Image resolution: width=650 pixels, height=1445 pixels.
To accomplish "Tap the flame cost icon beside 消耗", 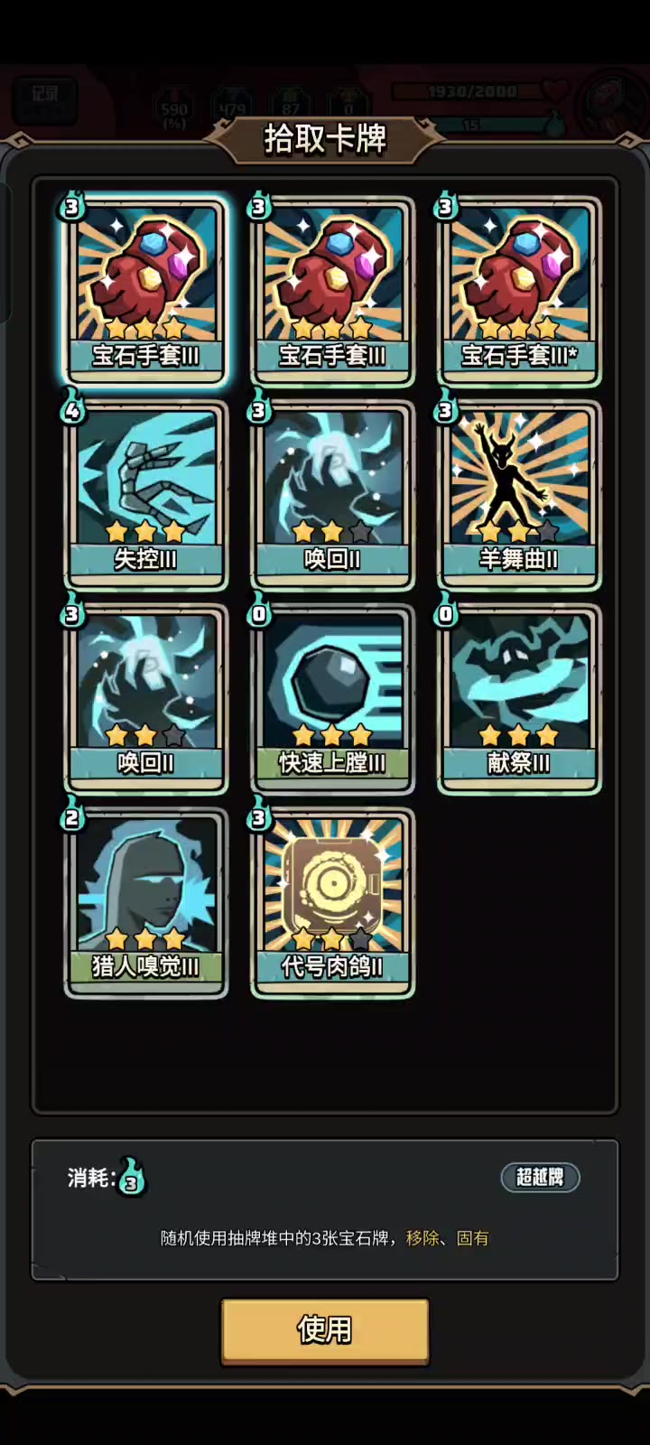I will point(133,1177).
